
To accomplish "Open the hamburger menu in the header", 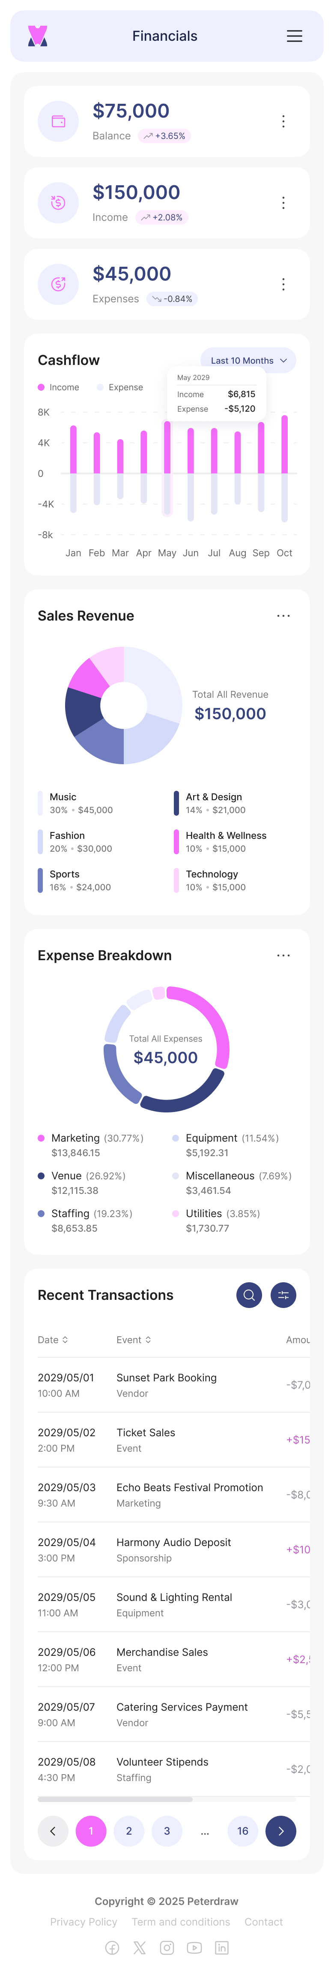I will point(294,36).
